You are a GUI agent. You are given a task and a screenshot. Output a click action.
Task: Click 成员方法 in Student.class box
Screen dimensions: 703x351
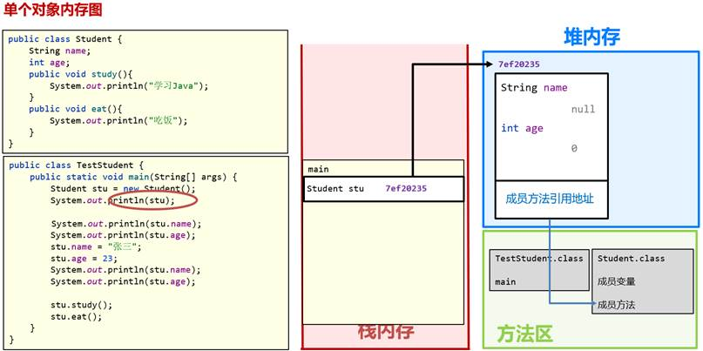pyautogui.click(x=617, y=305)
